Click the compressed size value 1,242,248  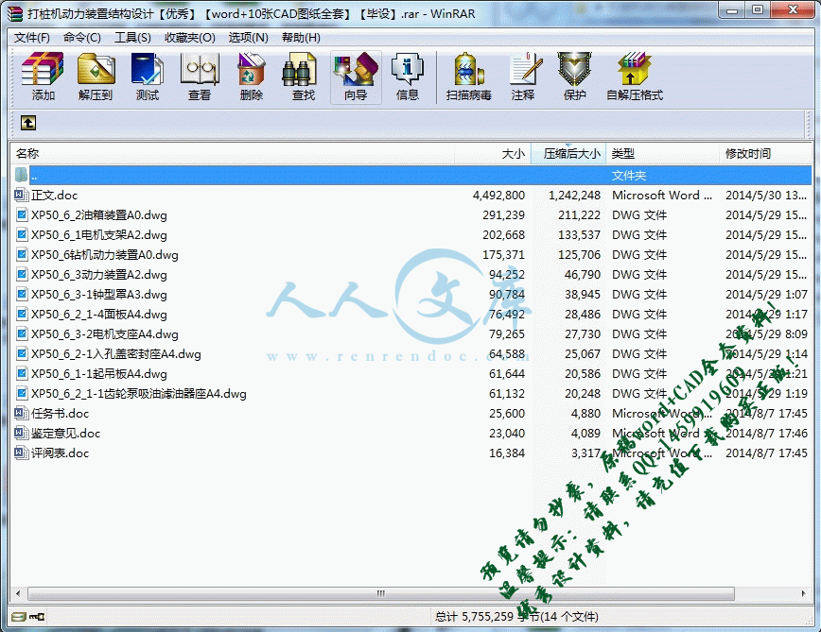coord(574,196)
